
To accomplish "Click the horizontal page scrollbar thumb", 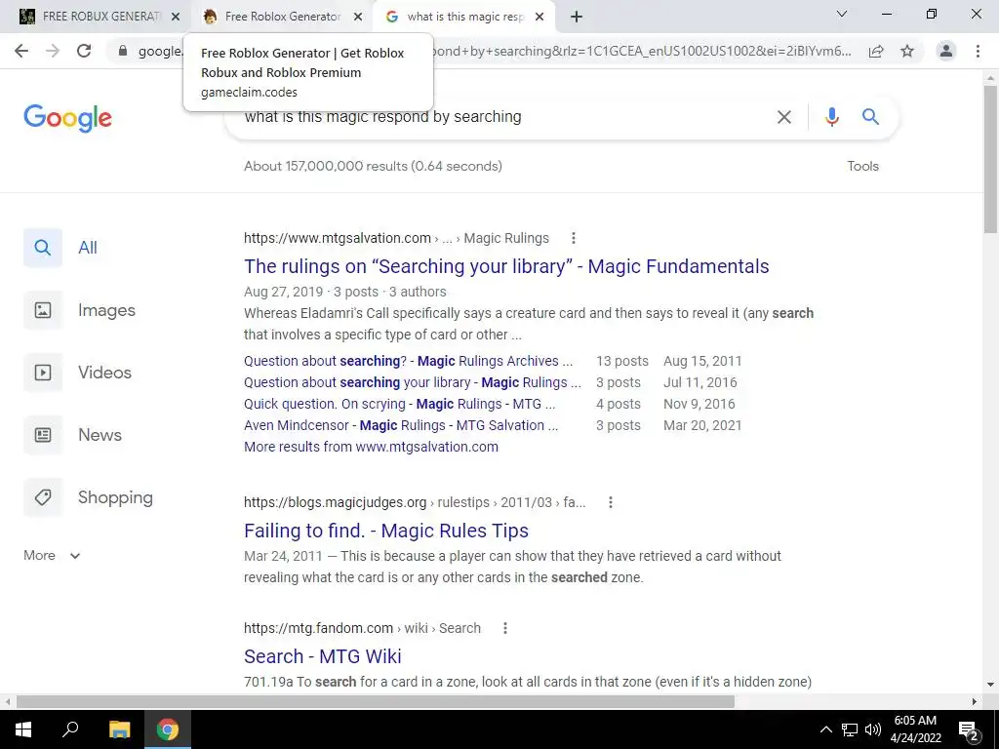I will pyautogui.click(x=376, y=702).
